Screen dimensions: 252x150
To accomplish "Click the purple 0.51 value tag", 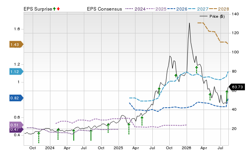I will 17,125.
